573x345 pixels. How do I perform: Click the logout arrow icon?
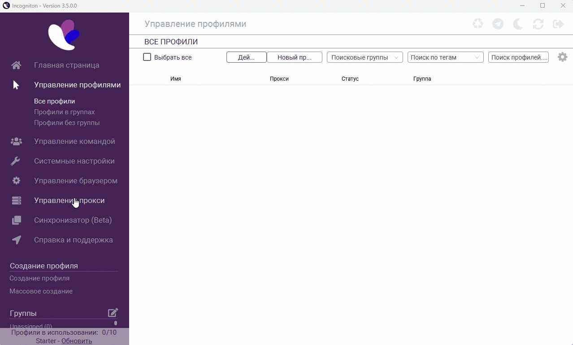(x=558, y=24)
